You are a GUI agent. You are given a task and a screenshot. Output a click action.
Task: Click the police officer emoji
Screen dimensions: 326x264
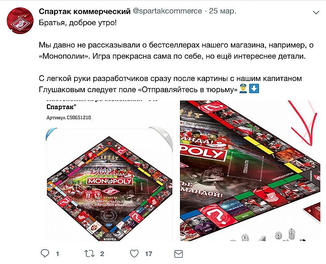click(243, 89)
